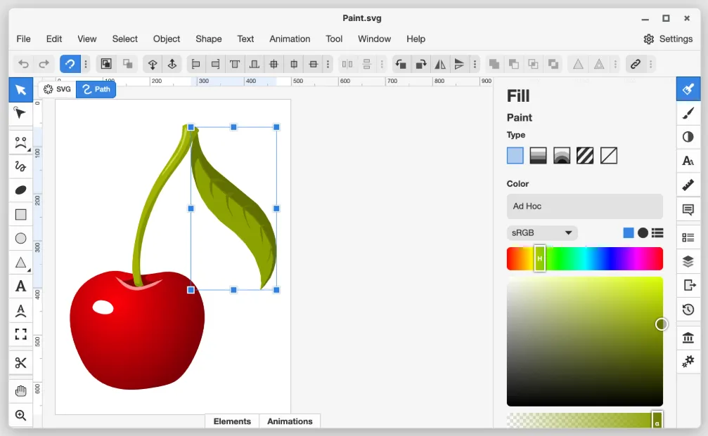This screenshot has height=436, width=708.
Task: Expand more alignment options dots
Action: [328, 64]
